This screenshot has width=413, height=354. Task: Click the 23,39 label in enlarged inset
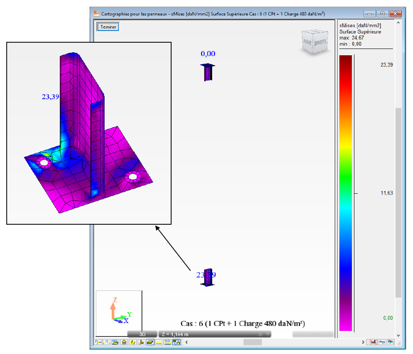tap(50, 97)
